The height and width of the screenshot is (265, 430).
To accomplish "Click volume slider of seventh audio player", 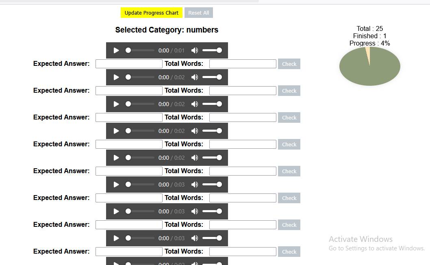I will pyautogui.click(x=212, y=211).
